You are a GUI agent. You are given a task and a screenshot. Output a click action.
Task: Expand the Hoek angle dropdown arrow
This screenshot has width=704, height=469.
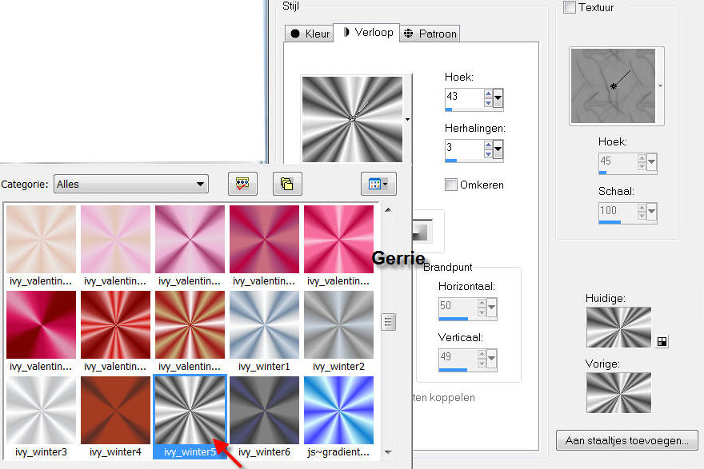[x=498, y=98]
